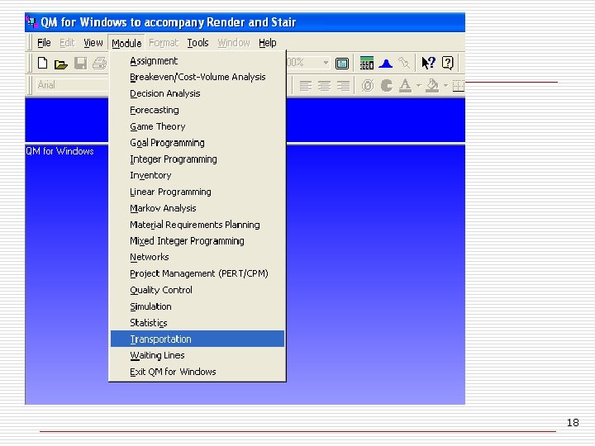Select the Quality Control module

click(198, 290)
